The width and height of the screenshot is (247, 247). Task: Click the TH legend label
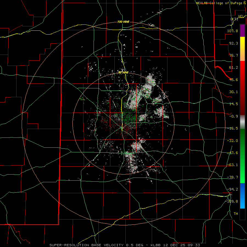click(x=236, y=214)
